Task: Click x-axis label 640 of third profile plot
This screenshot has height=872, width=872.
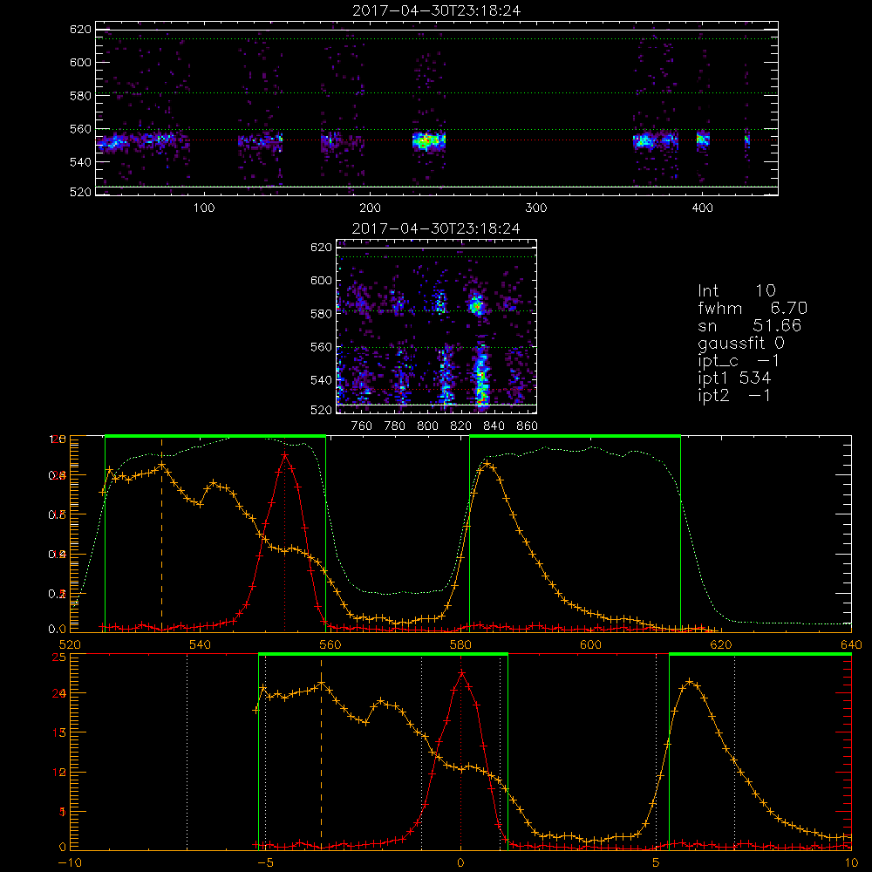Action: [851, 644]
